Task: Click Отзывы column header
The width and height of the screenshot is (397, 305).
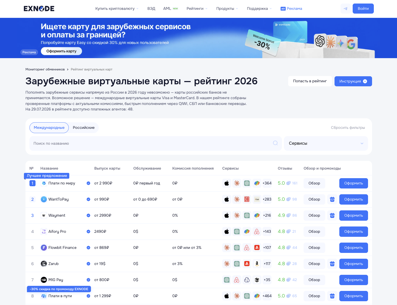Action: 285,168
